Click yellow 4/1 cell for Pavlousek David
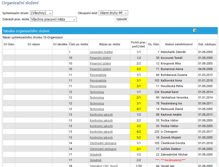The width and height of the screenshot is (219, 167). (139, 109)
